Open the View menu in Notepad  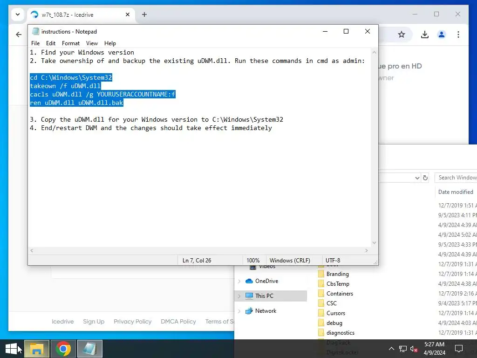click(92, 43)
